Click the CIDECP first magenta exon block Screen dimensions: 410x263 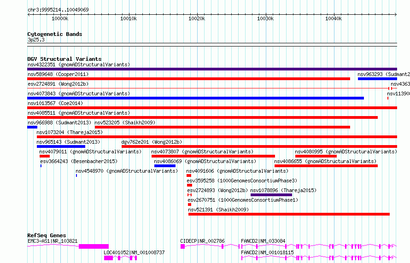pos(182,246)
